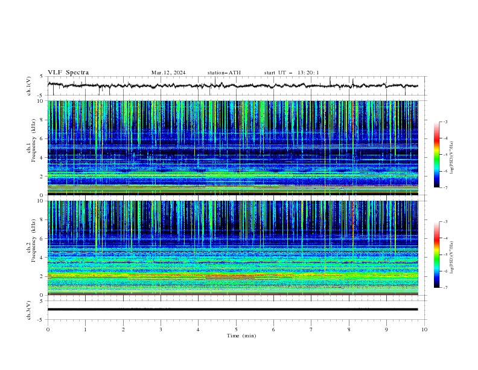Click the time axis tick label 5
The height and width of the screenshot is (370, 478).
[x=236, y=329]
